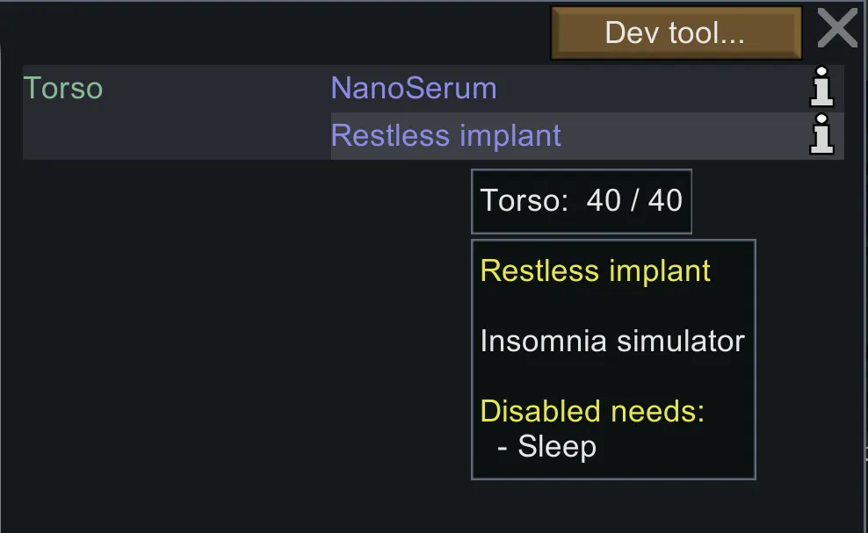868x533 pixels.
Task: Open the NanoSerum info card icon
Action: (x=821, y=89)
